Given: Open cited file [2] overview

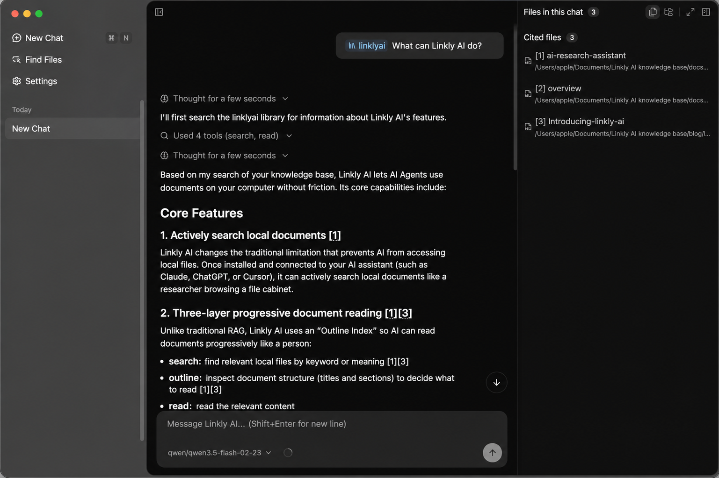Looking at the screenshot, I should coord(617,94).
